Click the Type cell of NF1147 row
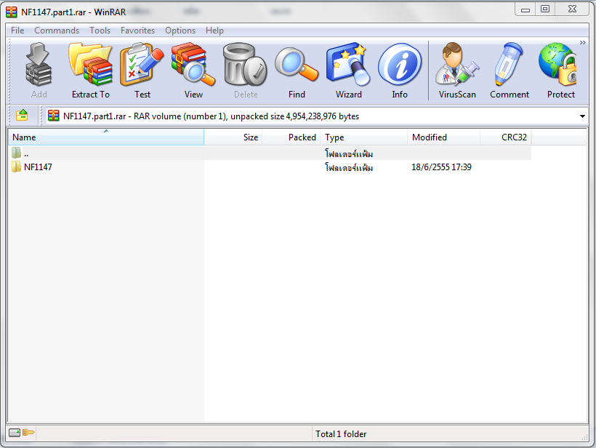The height and width of the screenshot is (448, 596). click(x=349, y=167)
